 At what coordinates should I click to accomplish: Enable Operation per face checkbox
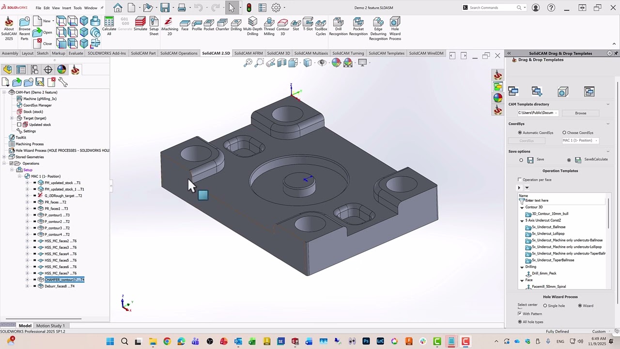click(520, 180)
